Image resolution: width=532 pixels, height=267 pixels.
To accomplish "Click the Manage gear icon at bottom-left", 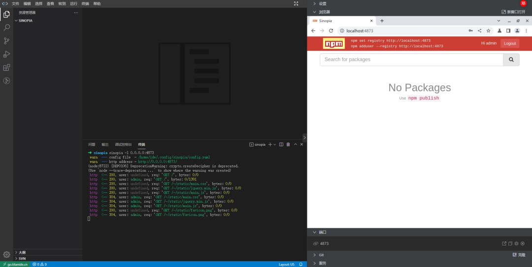I will pos(7,254).
